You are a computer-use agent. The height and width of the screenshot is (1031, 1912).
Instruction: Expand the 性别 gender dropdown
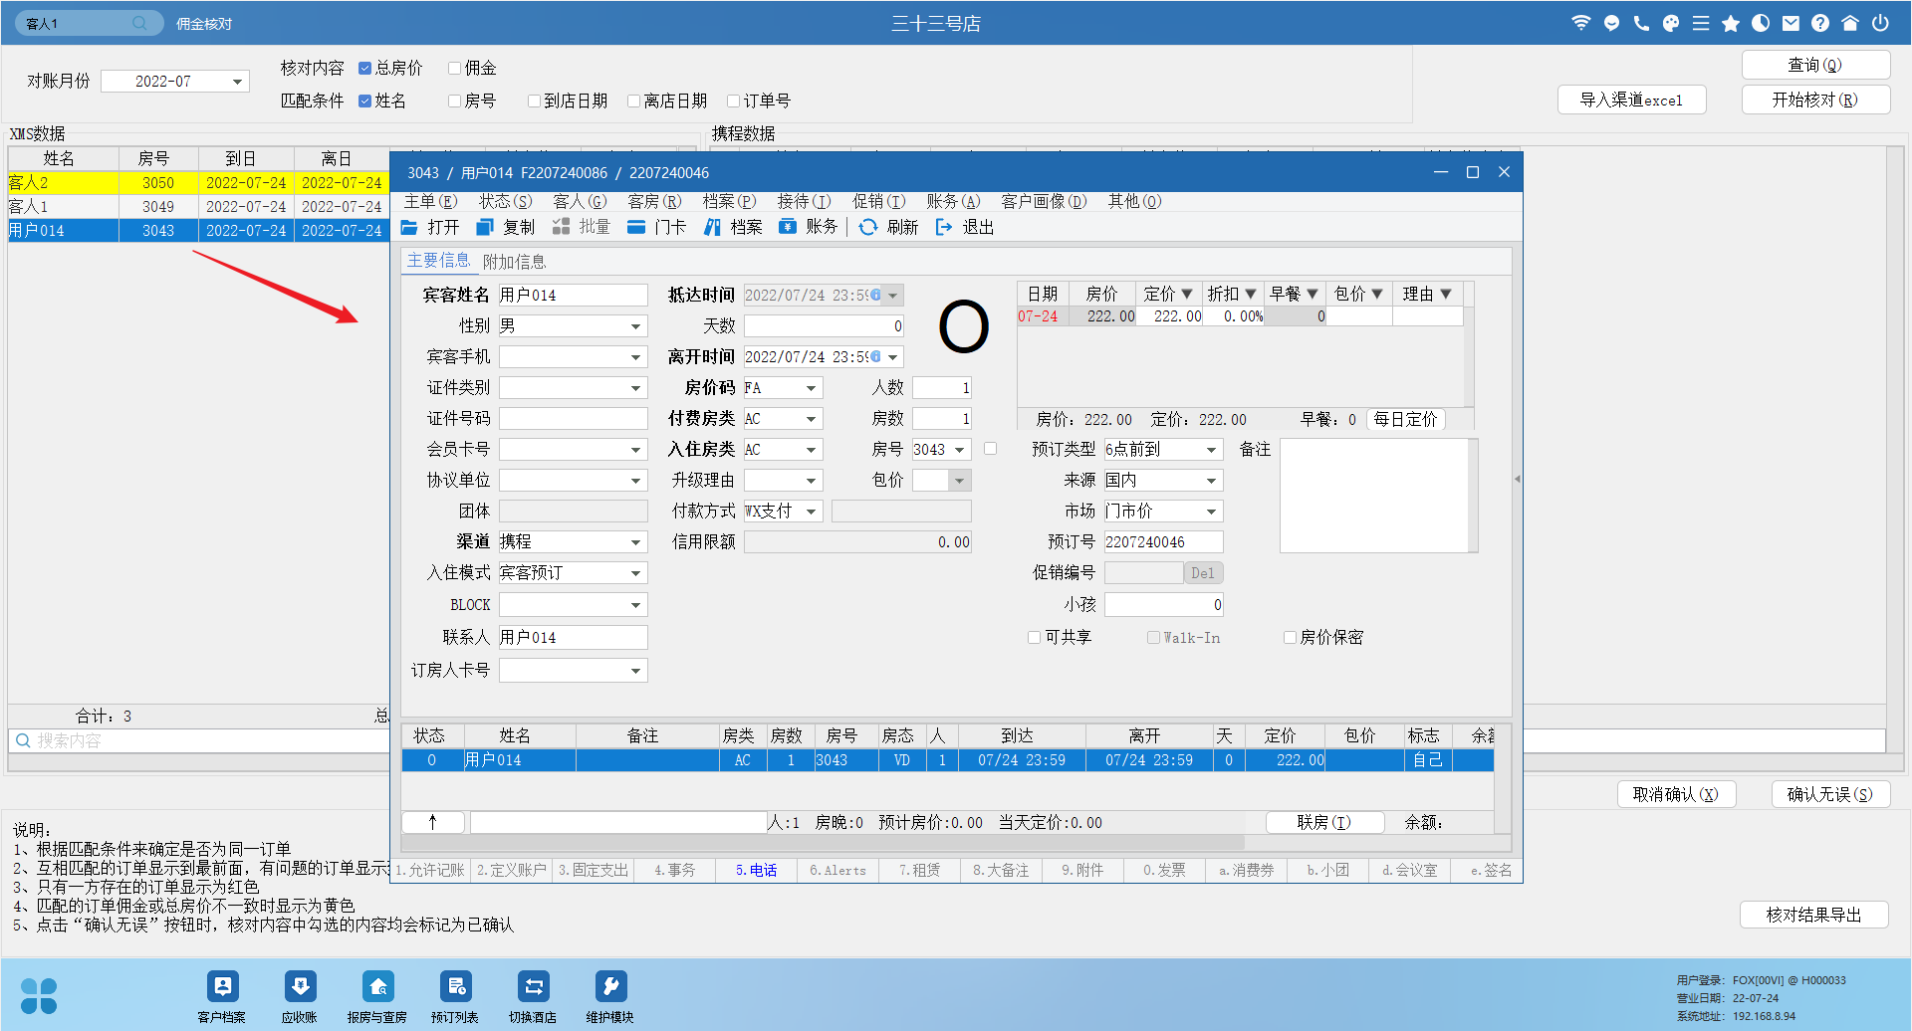(636, 326)
